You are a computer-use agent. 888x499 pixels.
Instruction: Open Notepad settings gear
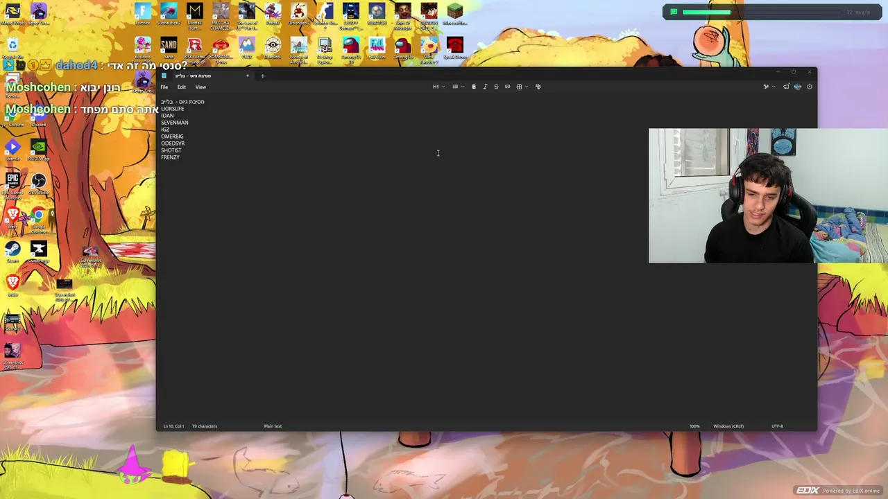[x=809, y=87]
